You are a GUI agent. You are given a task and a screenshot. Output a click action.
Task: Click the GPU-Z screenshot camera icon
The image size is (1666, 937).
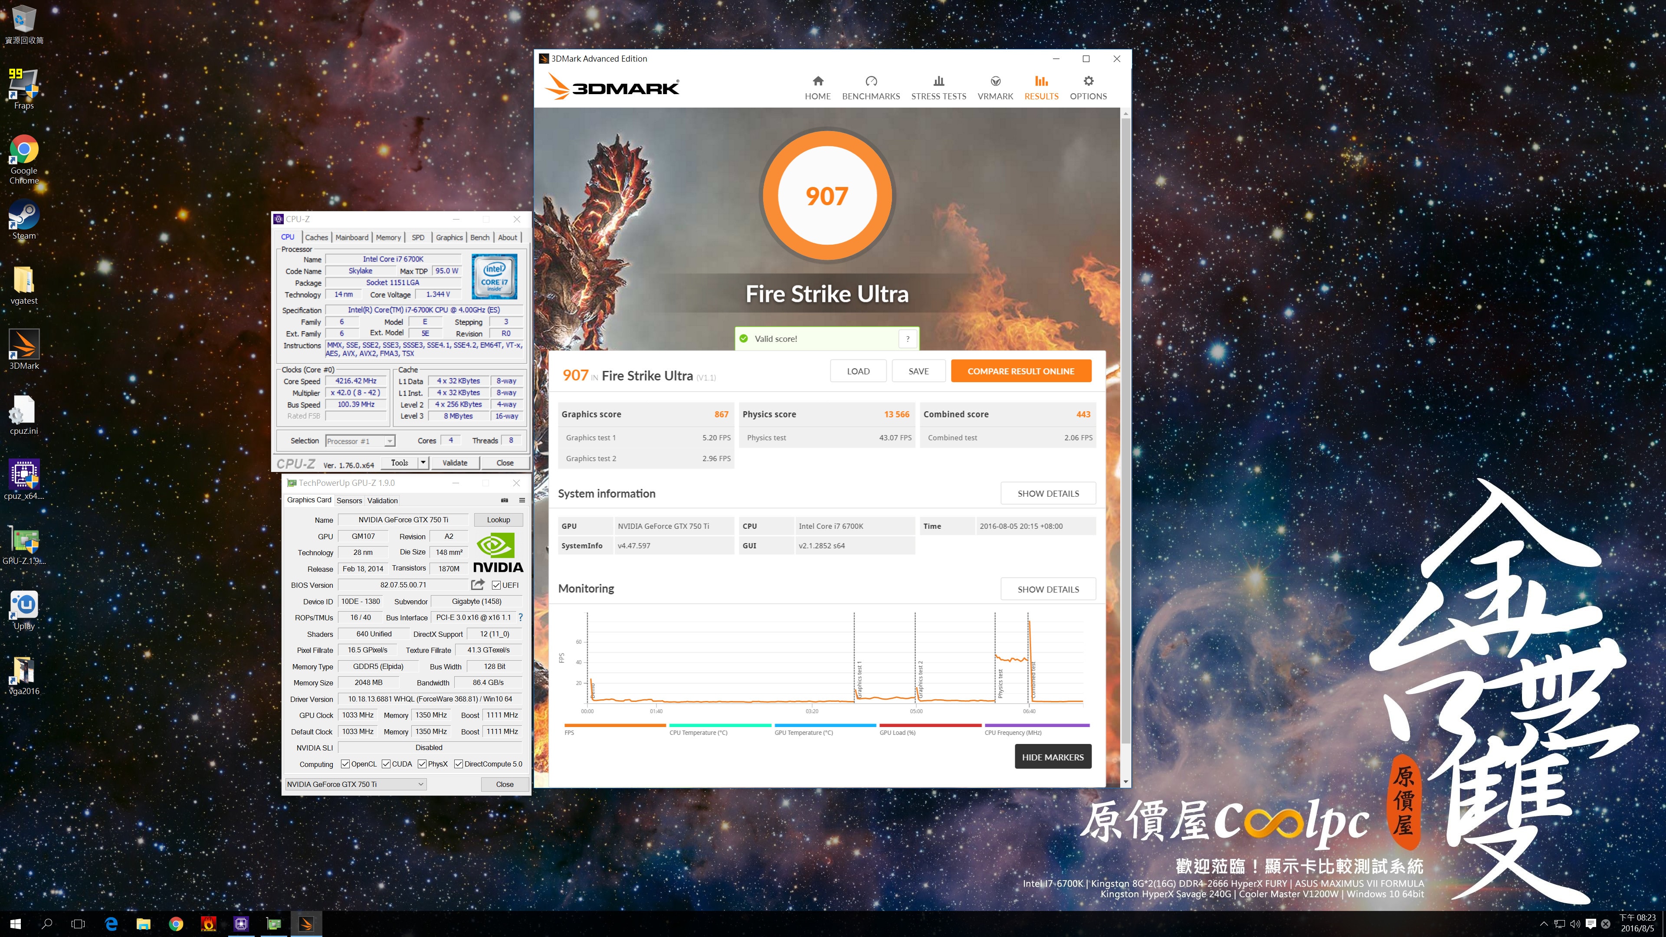coord(505,500)
